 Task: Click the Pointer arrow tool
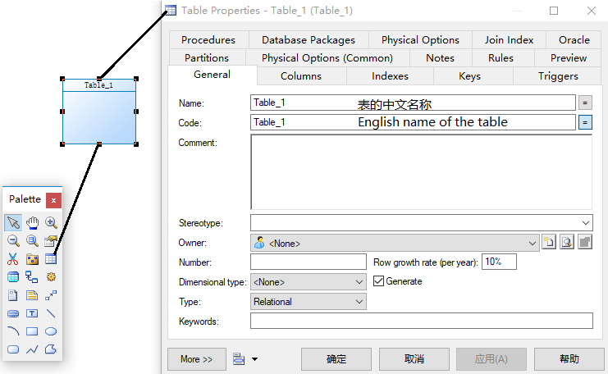(x=13, y=222)
